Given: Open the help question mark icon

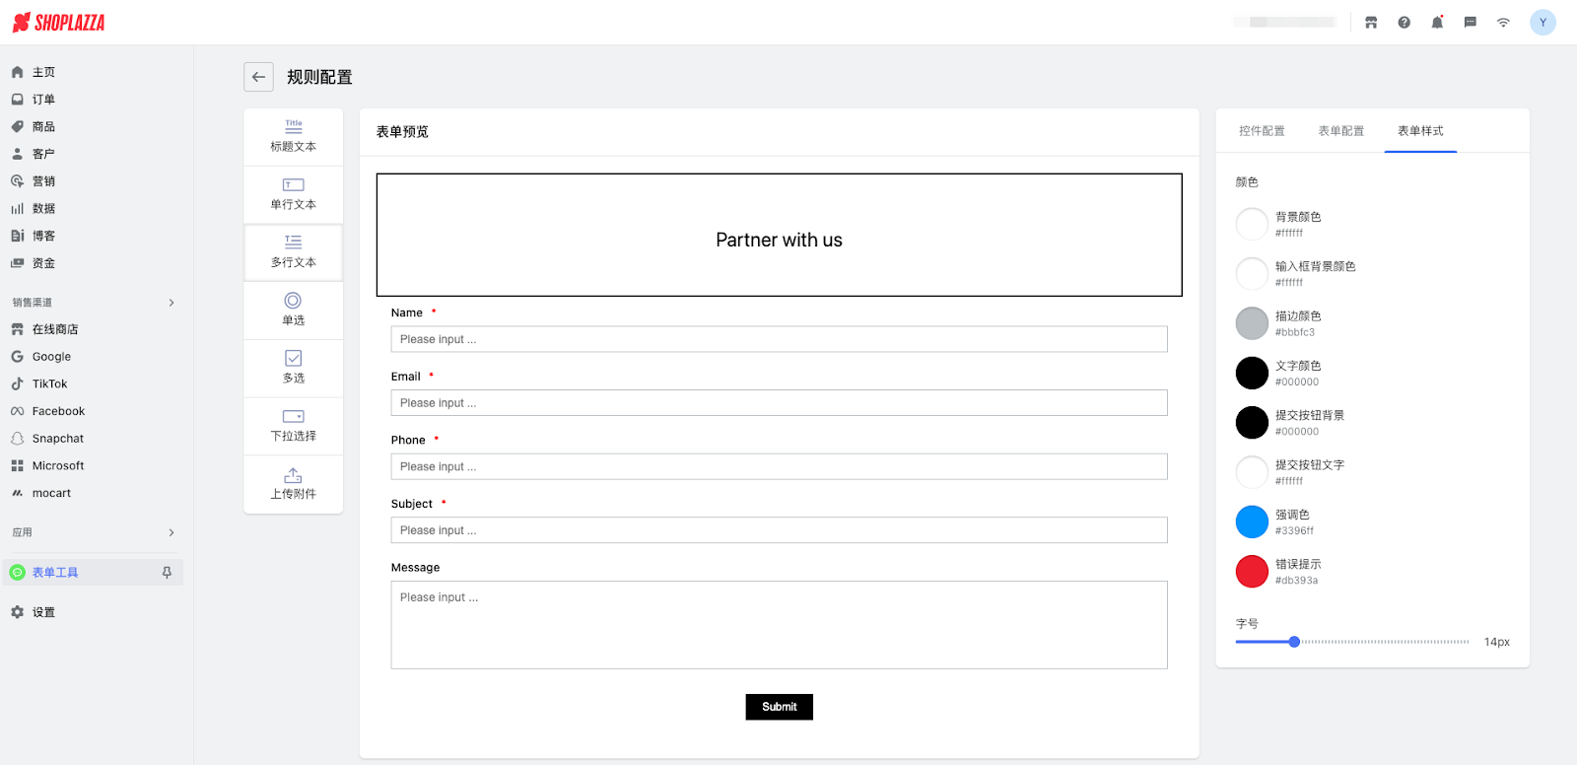Looking at the screenshot, I should tap(1404, 23).
